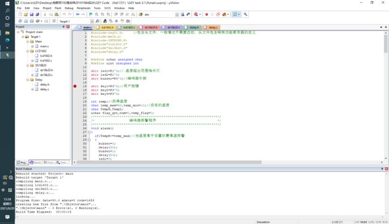Switch to the Functions panel tab

[49, 162]
